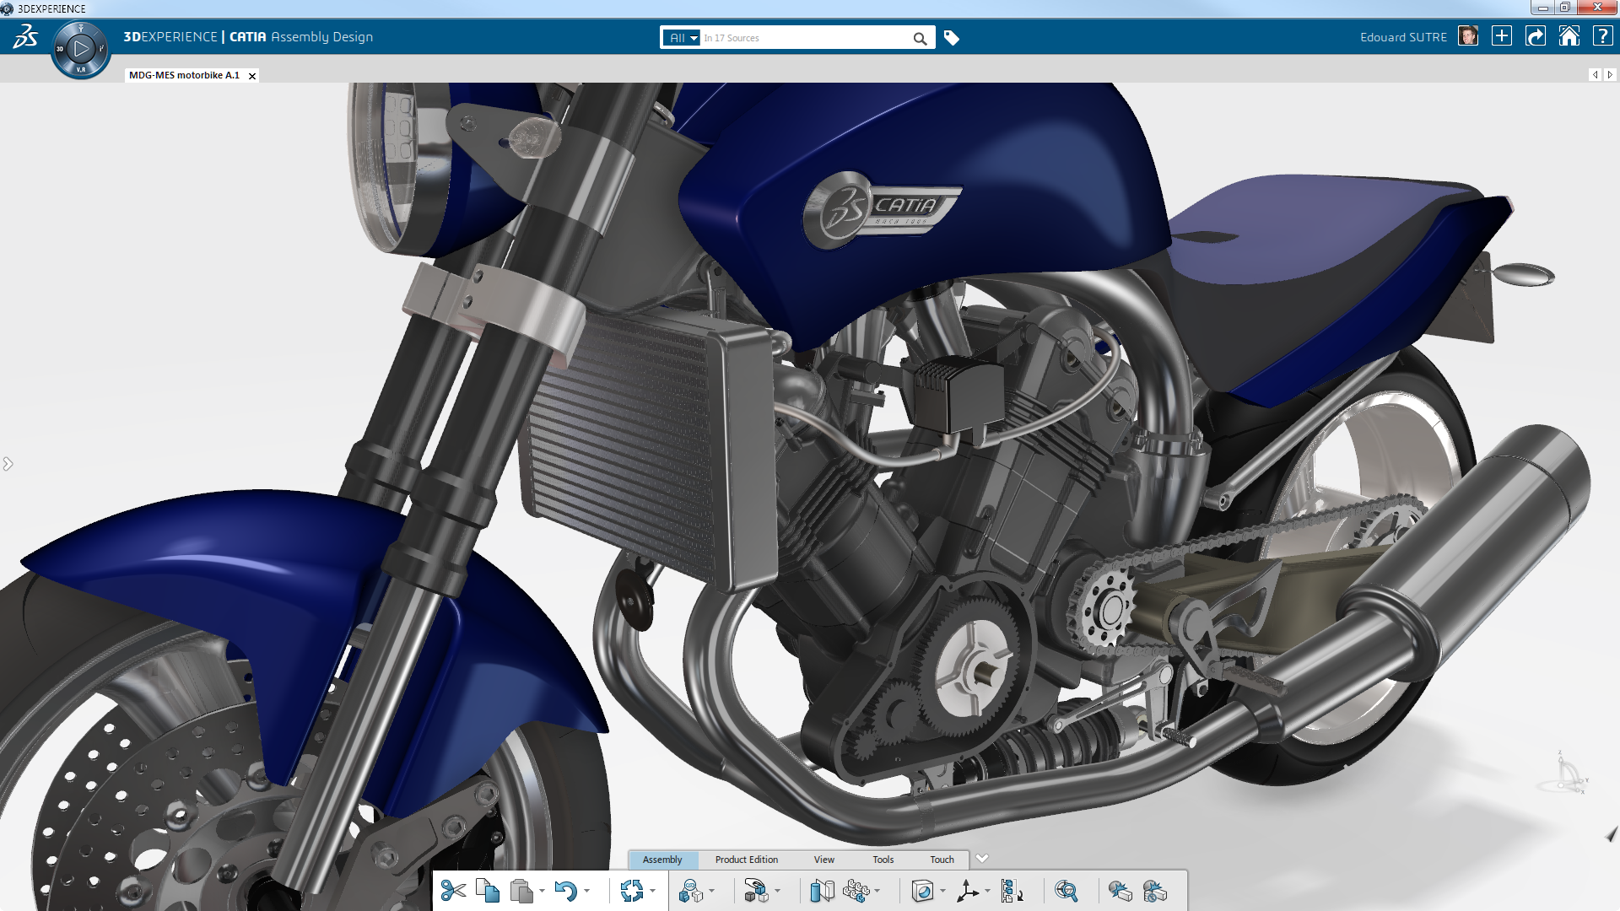
Task: Expand the action bar chevron
Action: pos(982,859)
